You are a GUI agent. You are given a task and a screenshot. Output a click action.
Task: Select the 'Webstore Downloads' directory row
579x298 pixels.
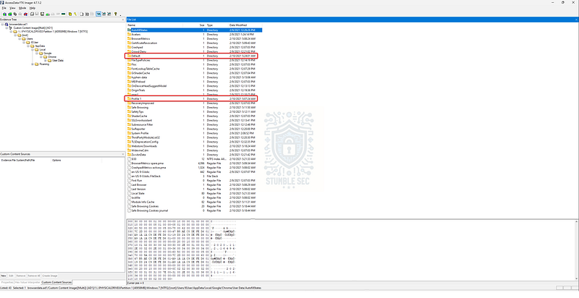(194, 146)
